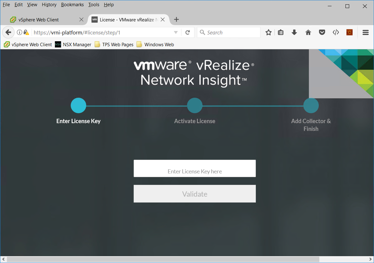Expand the TPS Web Pages bookmarks folder
Screen dimensions: 374x263
point(114,44)
